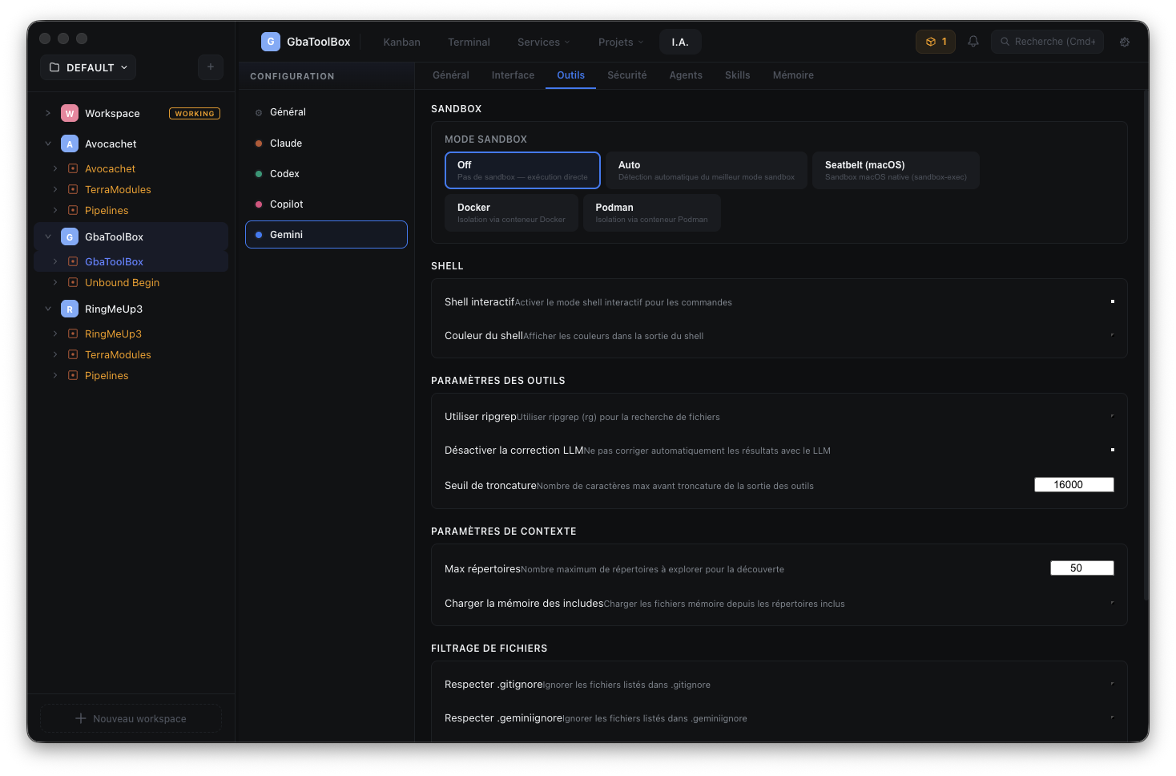Select Codex in the configuration list
The image size is (1176, 776).
[326, 174]
